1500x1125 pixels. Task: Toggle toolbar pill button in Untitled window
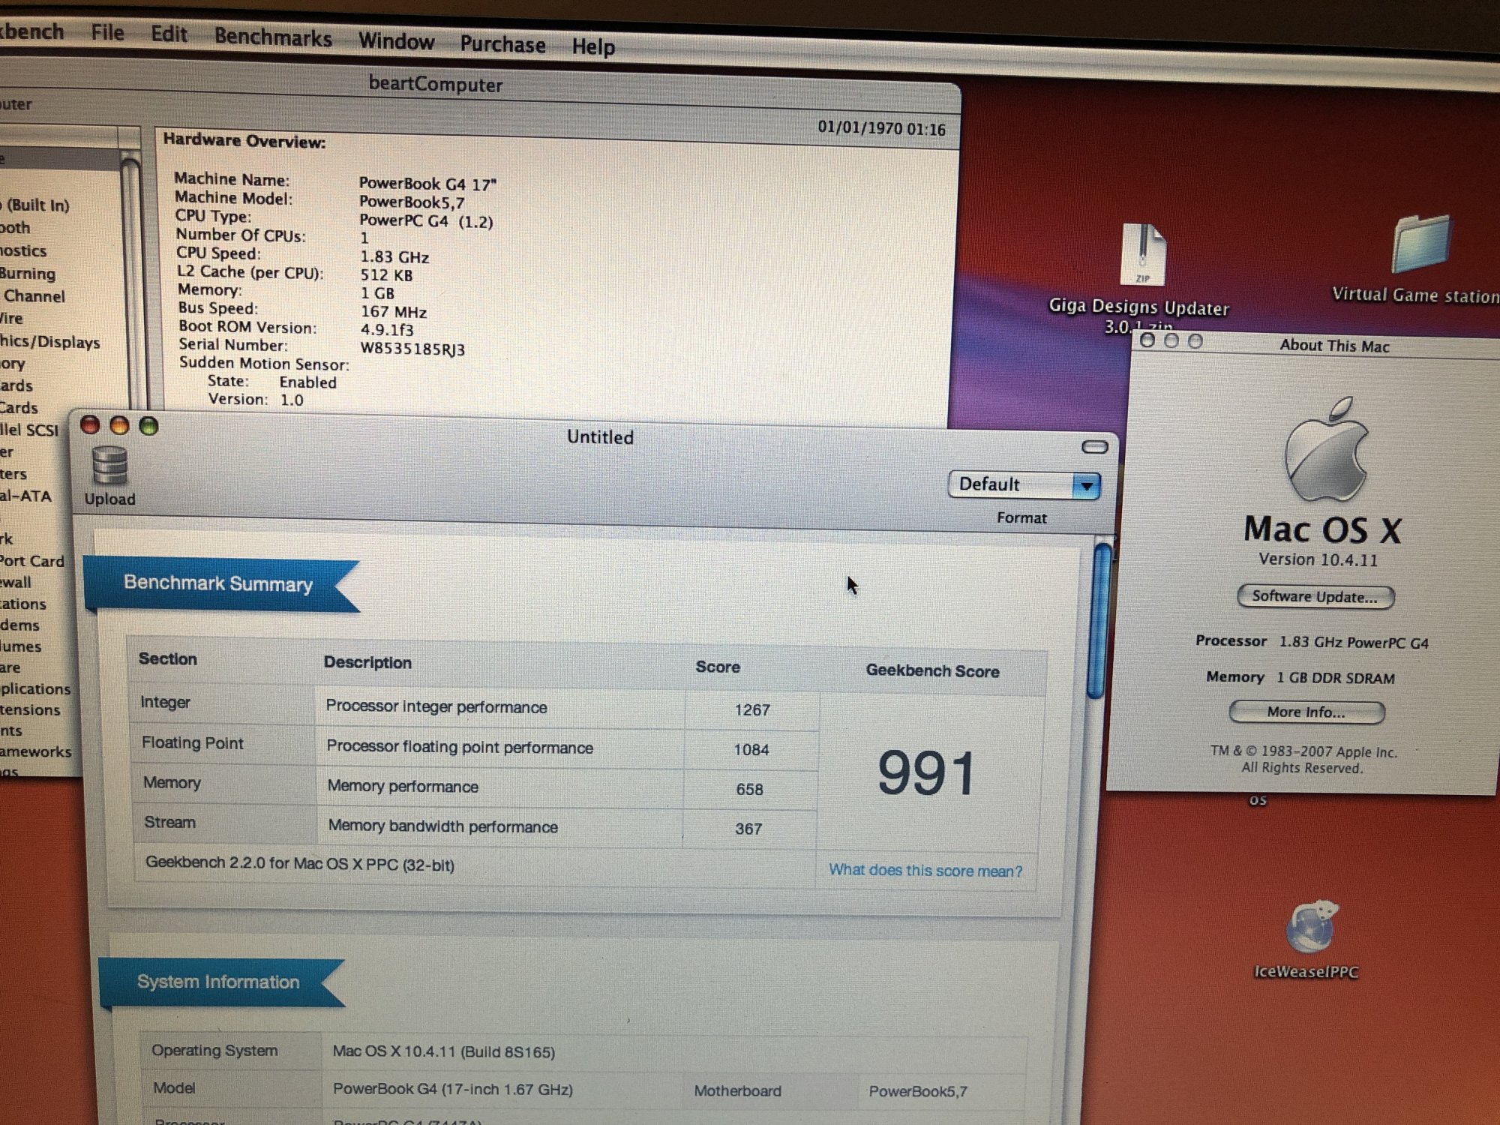point(1095,447)
